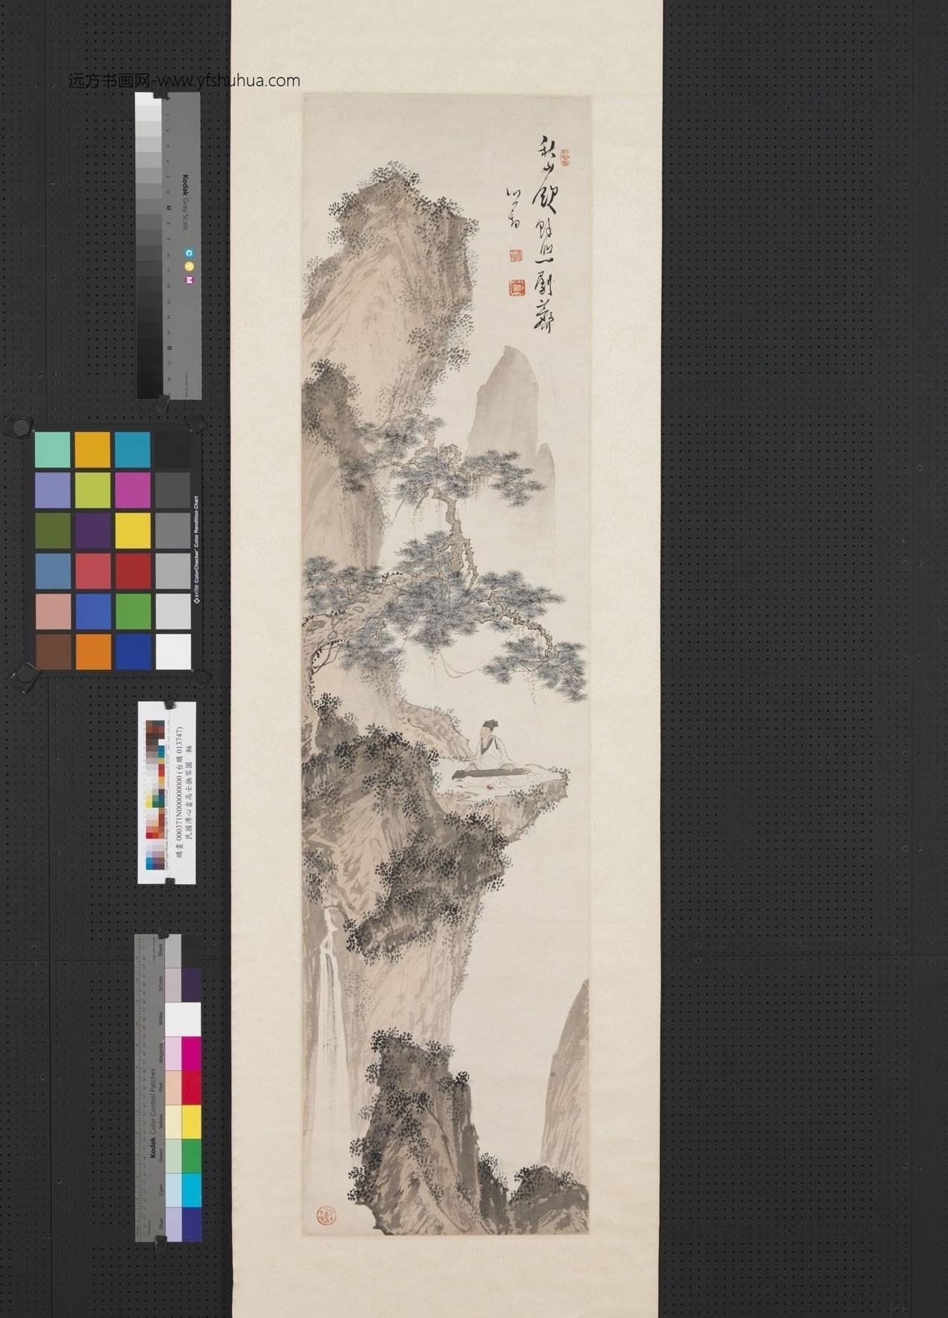The width and height of the screenshot is (948, 1318).
Task: Select the dark 3/Color Kodak control patch
Action: tap(192, 985)
